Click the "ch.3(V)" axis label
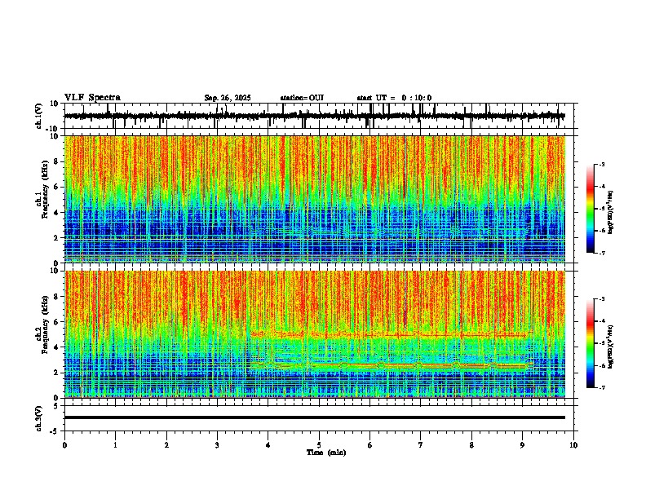646x499 pixels. point(39,418)
